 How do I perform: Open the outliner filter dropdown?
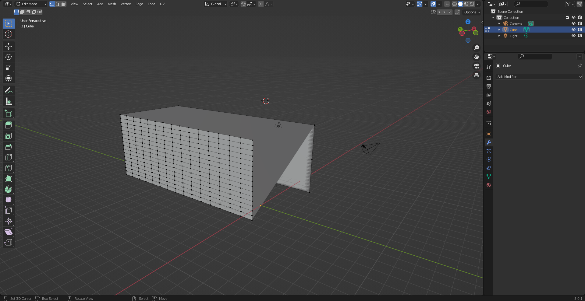tap(570, 4)
